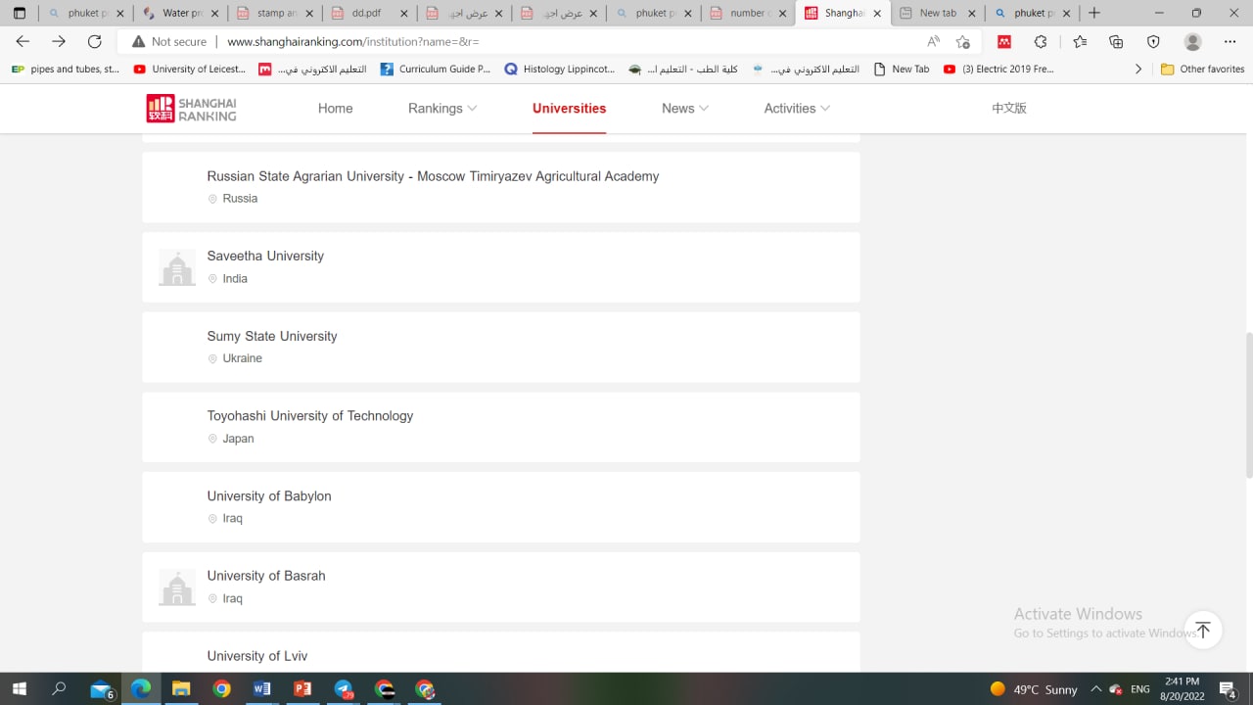The image size is (1253, 705).
Task: Open Saveetha University link
Action: point(265,256)
